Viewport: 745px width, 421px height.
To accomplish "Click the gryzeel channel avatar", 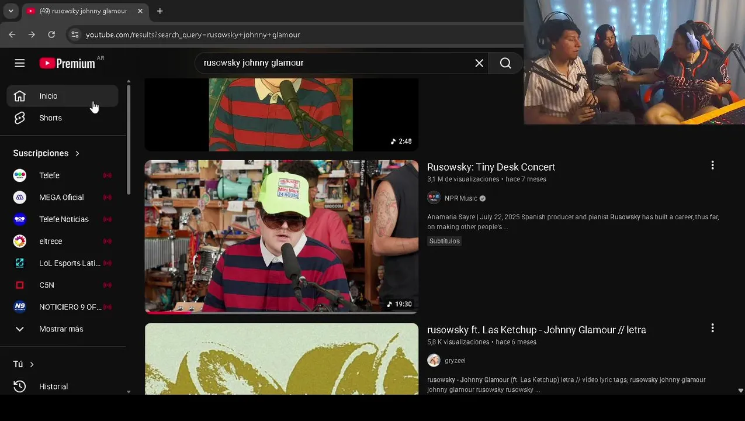I will coord(434,360).
